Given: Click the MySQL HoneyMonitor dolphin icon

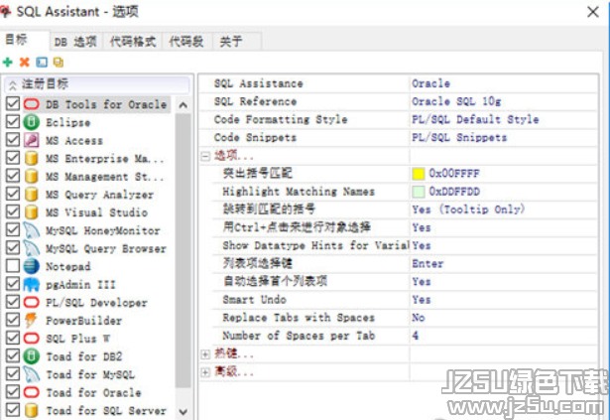Looking at the screenshot, I should 32,230.
